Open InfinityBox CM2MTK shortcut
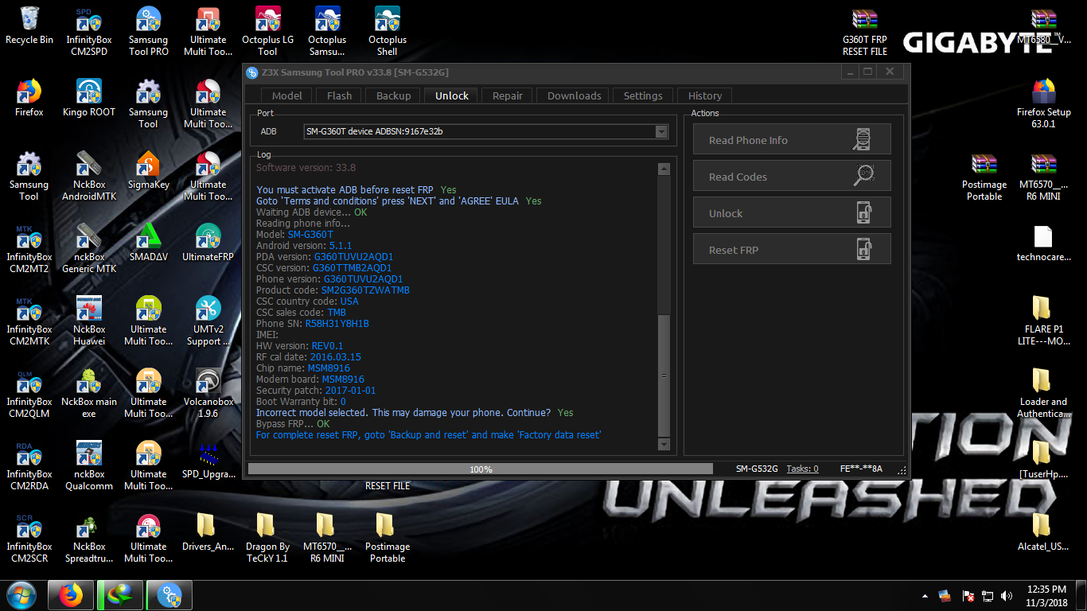Screen dimensions: 1087x611 tap(28, 321)
